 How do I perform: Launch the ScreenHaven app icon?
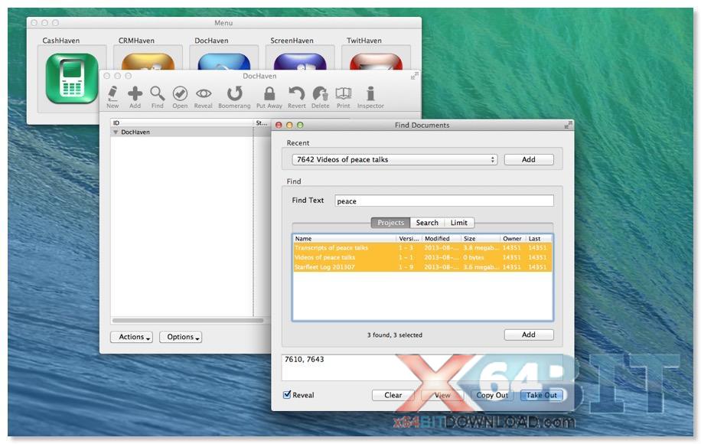pos(300,61)
